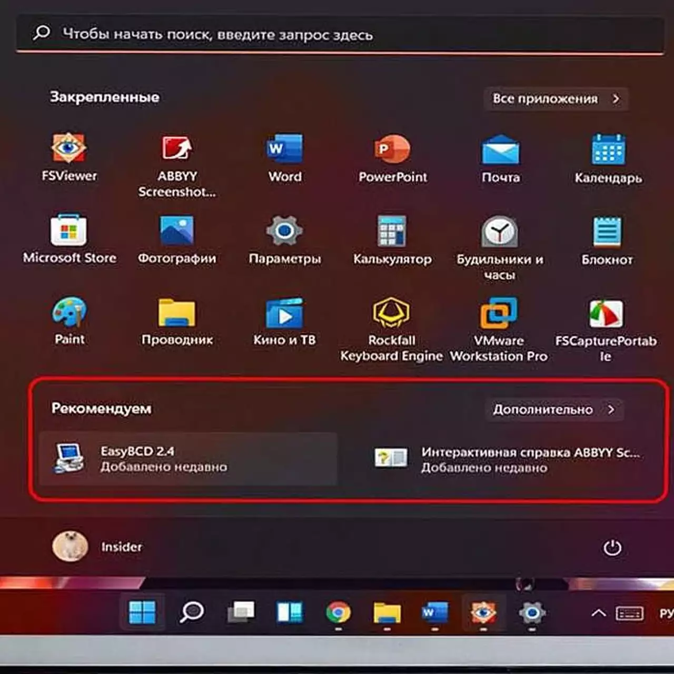Viewport: 674px width, 674px height.
Task: Open File Explorer on the taskbar
Action: pos(387,613)
